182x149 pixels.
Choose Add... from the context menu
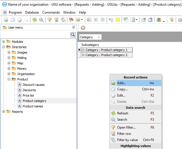[121, 83]
